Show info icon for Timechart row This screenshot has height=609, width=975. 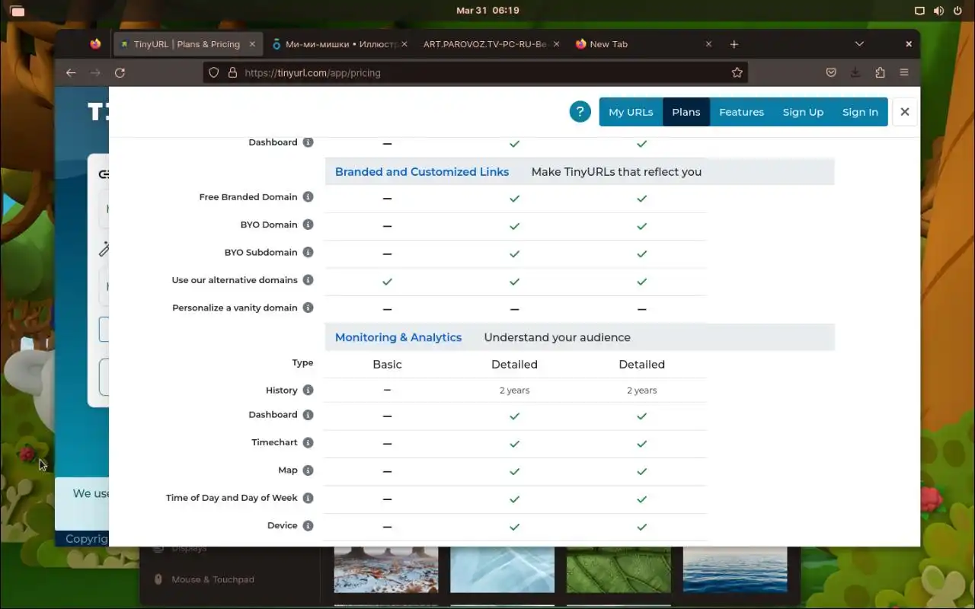tap(308, 442)
